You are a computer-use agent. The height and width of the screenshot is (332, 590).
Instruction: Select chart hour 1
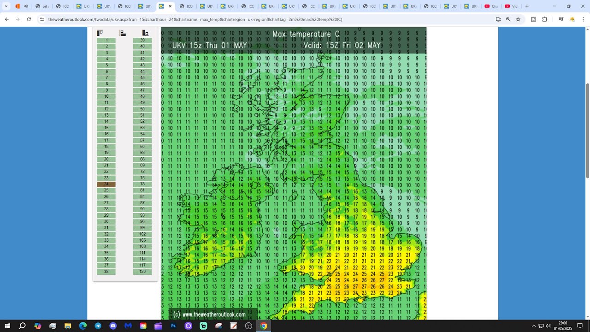click(106, 40)
